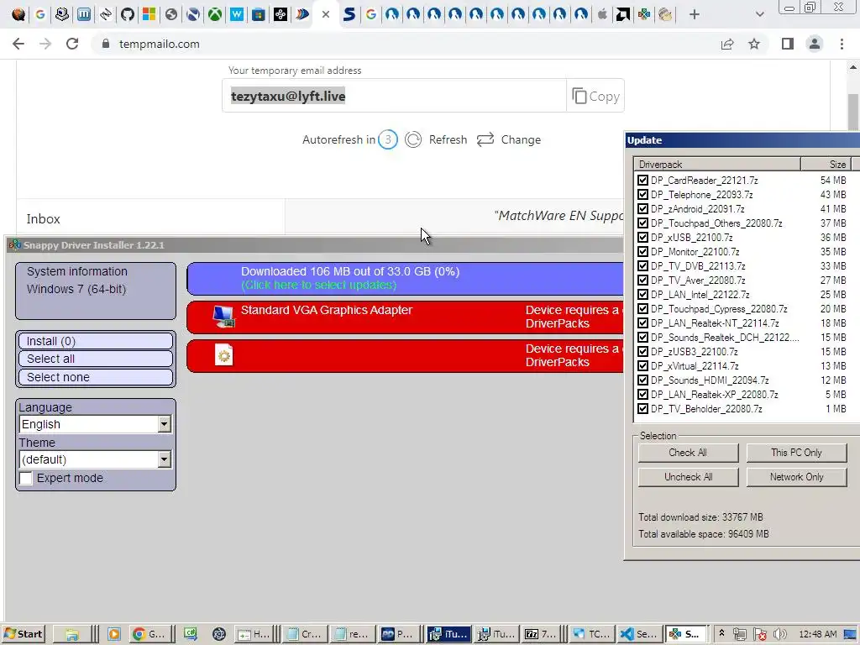
Task: Click Check All in the Update dialog
Action: point(688,453)
